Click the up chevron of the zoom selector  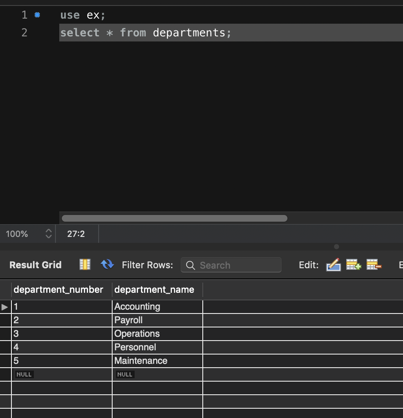point(48,231)
